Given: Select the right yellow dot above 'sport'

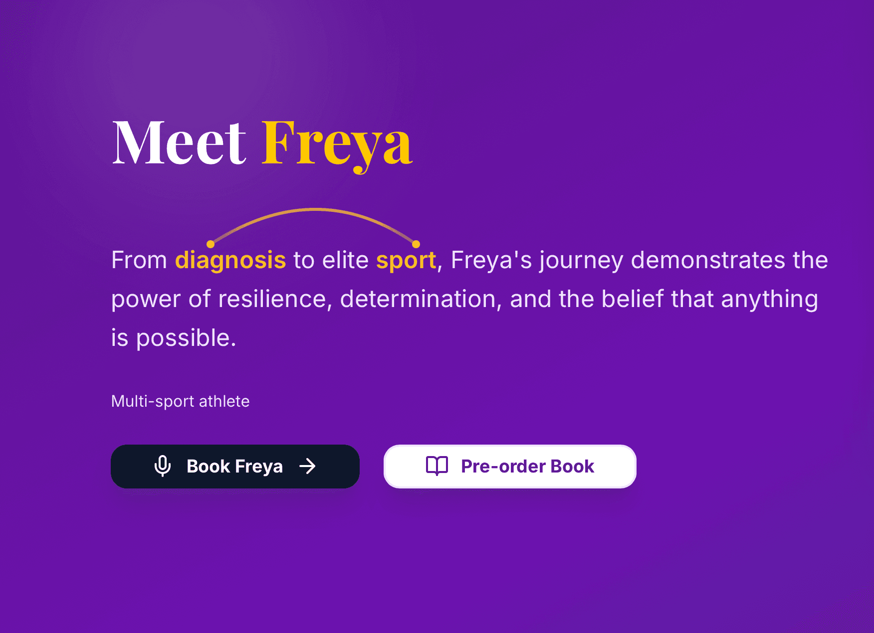Looking at the screenshot, I should pos(416,244).
